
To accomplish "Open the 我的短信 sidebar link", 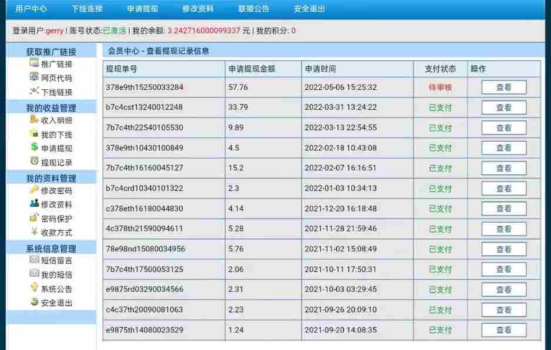I will (x=56, y=275).
